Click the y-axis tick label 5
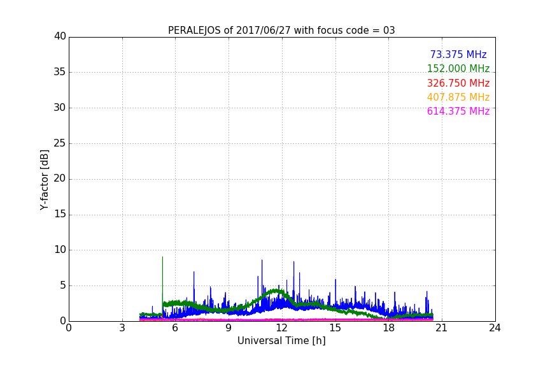Screen dimensions: 550x367 click(x=63, y=285)
